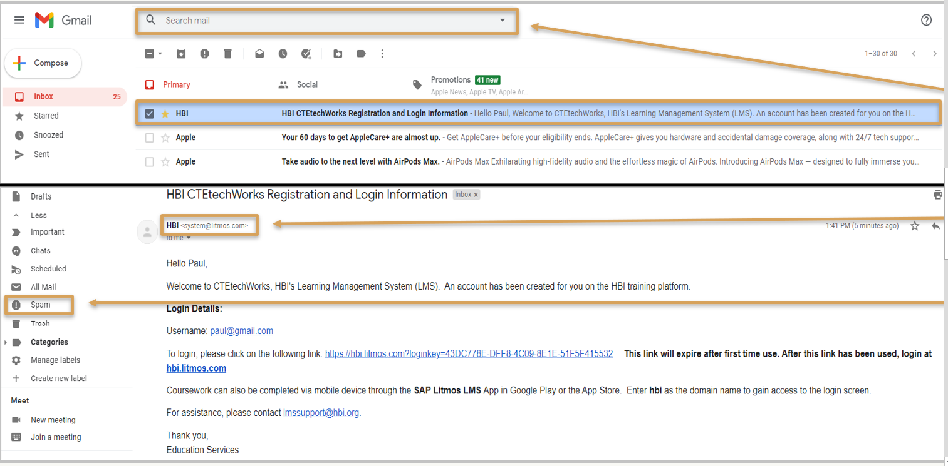948x466 pixels.
Task: Click the Mark as read envelope icon
Action: click(259, 54)
